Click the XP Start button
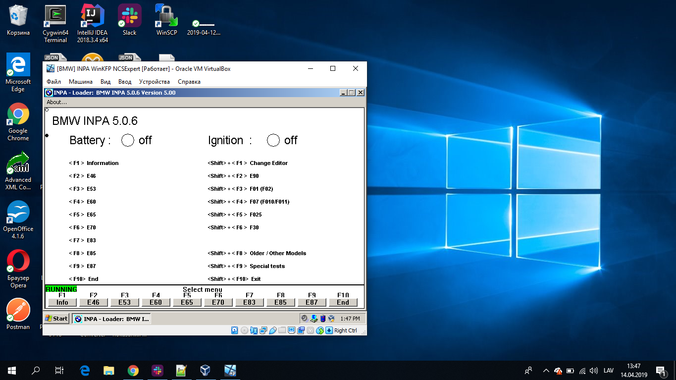The width and height of the screenshot is (676, 380). pyautogui.click(x=56, y=319)
